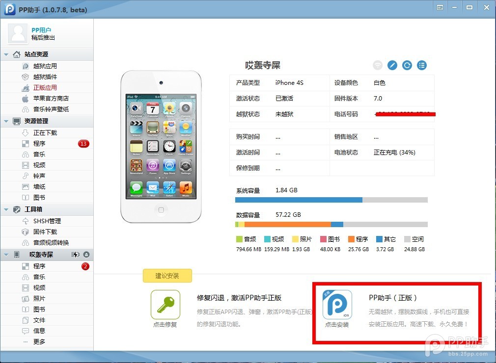Click the blue details list icon
This screenshot has height=363, width=496.
pyautogui.click(x=422, y=65)
